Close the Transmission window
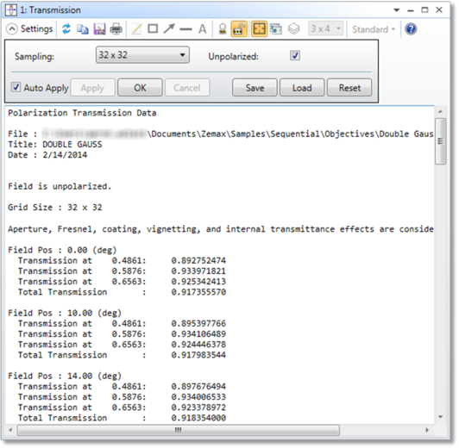This screenshot has height=448, width=459. coord(439,10)
